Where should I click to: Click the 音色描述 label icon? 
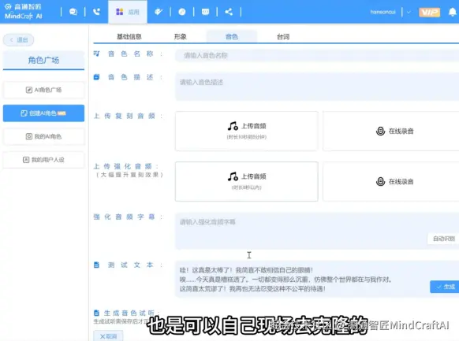[96, 77]
